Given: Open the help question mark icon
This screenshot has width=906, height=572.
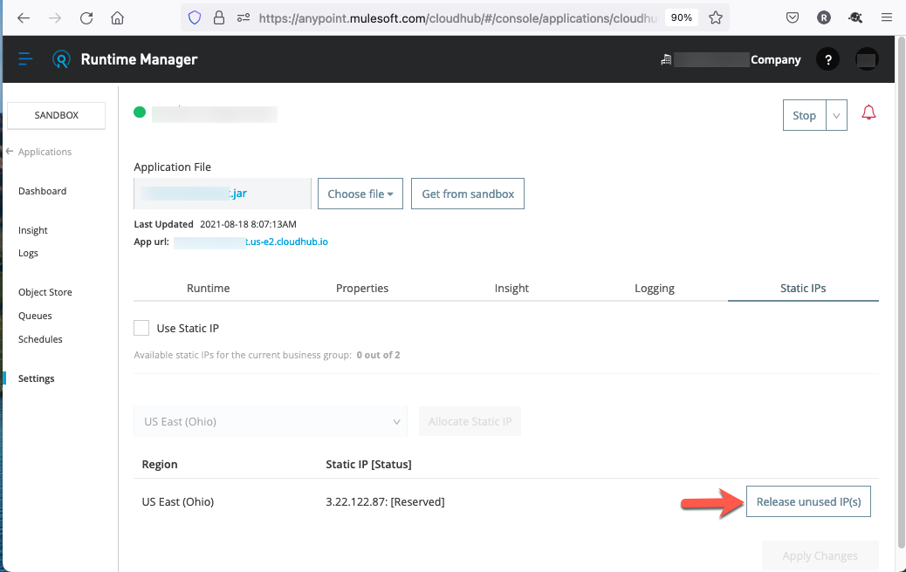Looking at the screenshot, I should click(827, 59).
